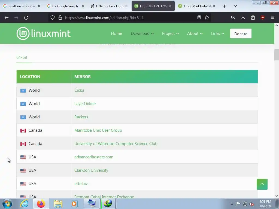Open advancedhosters.com mirror link
The image size is (279, 209).
pyautogui.click(x=94, y=157)
